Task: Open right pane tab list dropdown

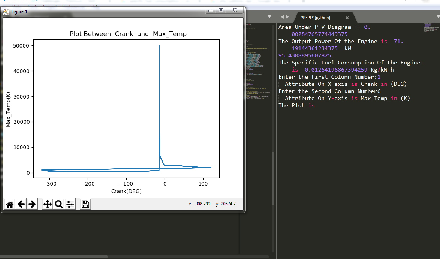Action: (436, 17)
